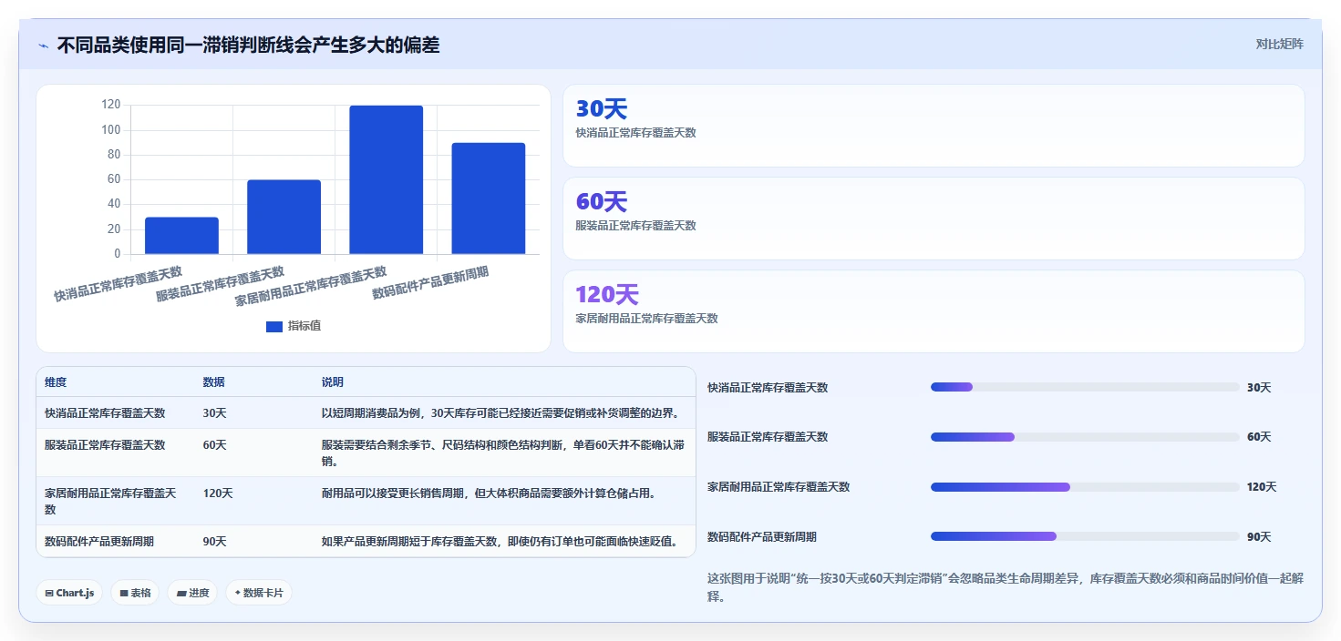1341x641 pixels.
Task: Select table row cell 服装品正常库存覆盖天数
Action: point(105,445)
